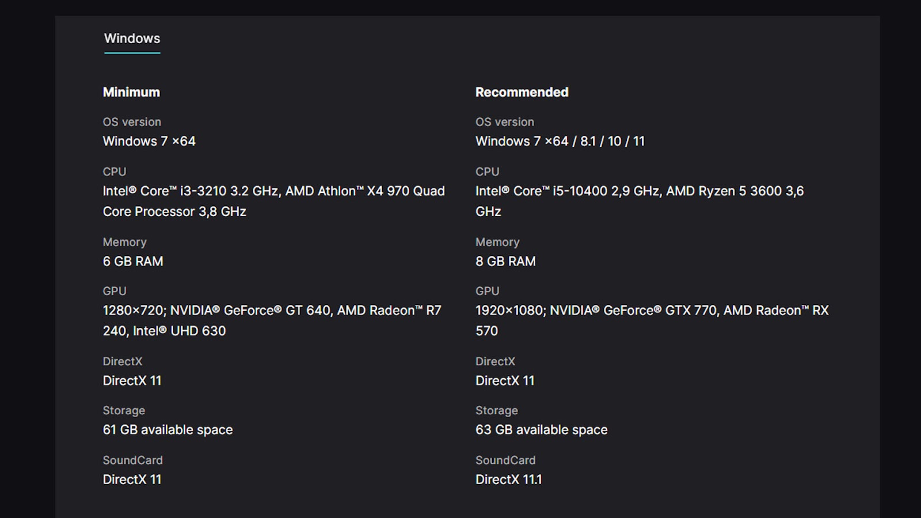Click minimum CPU text with i3-3210

click(x=274, y=201)
